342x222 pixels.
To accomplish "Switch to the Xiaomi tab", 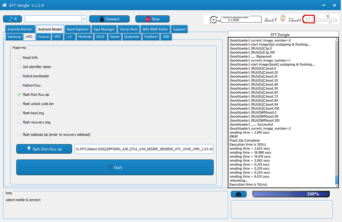I will [x=115, y=37].
